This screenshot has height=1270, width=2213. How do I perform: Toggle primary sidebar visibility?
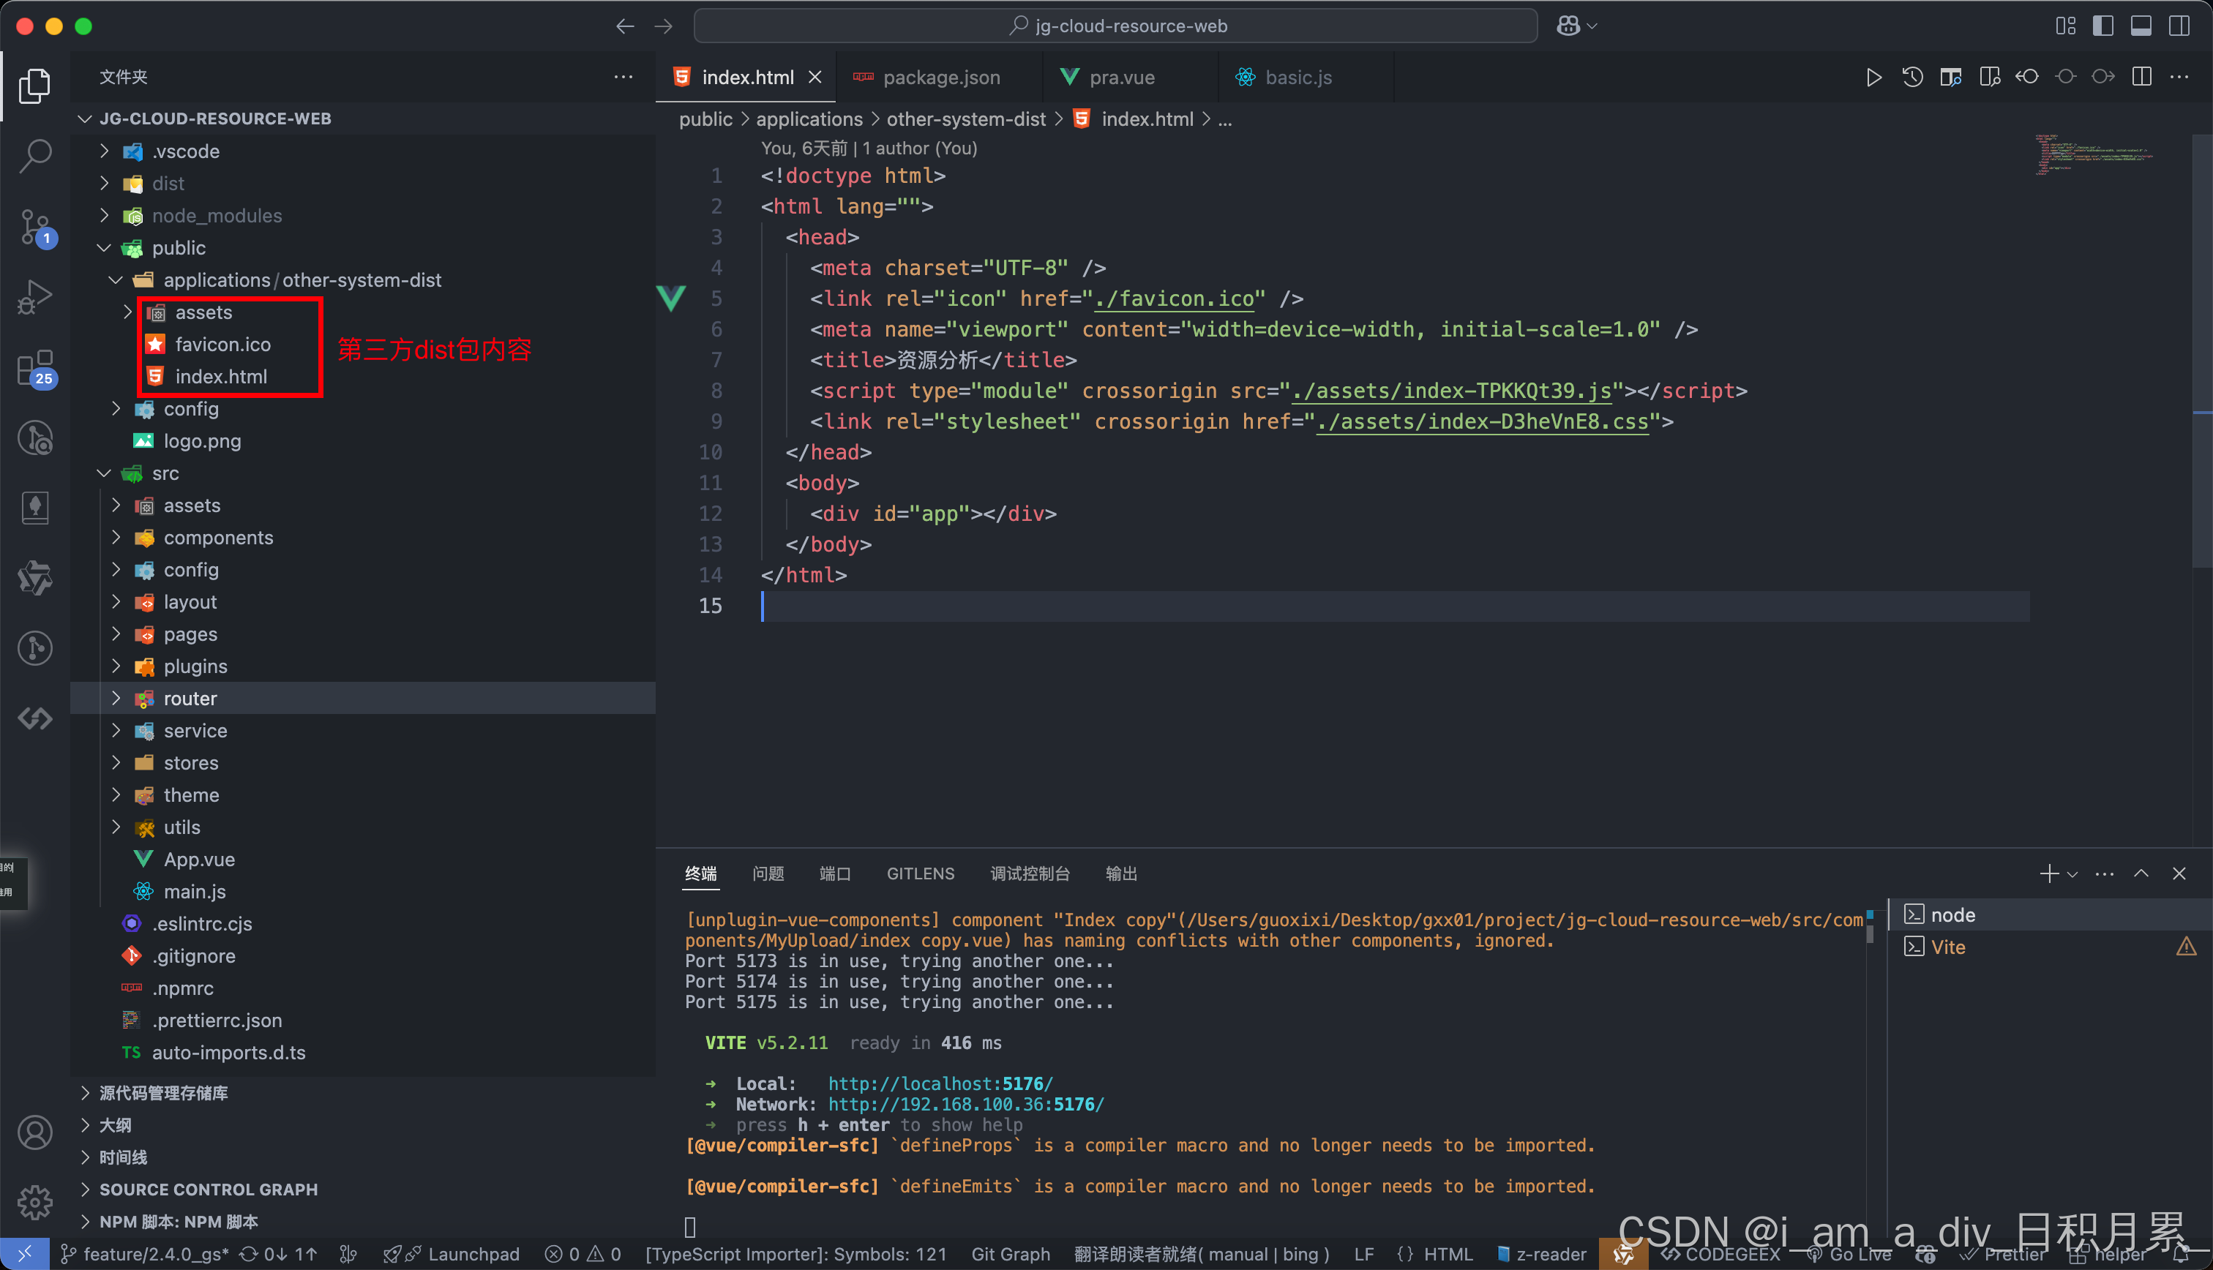2102,26
